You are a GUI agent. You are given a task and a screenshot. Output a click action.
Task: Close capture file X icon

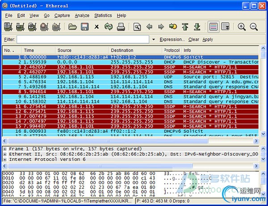96,27
